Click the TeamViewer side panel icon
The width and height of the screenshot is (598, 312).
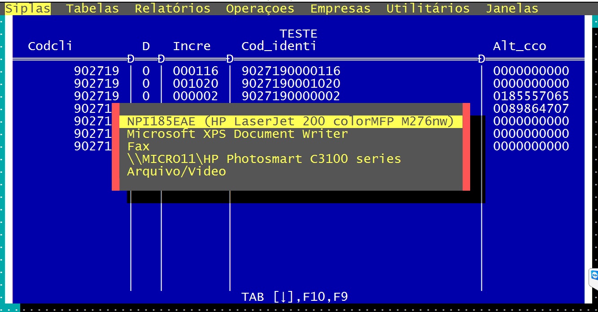(594, 275)
